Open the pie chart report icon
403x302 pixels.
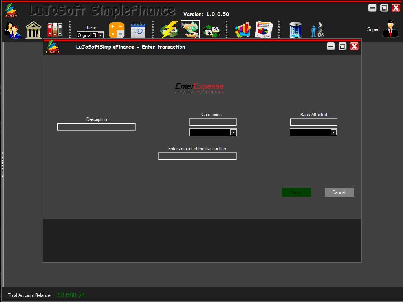point(264,30)
